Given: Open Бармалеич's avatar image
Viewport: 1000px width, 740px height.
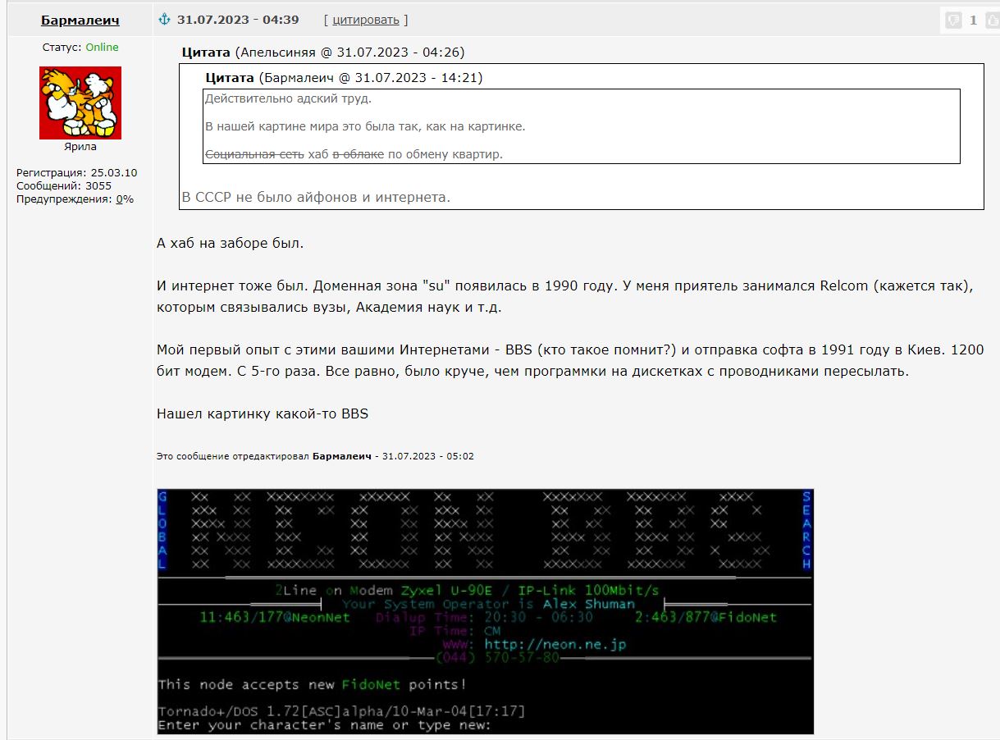Looking at the screenshot, I should (x=80, y=103).
